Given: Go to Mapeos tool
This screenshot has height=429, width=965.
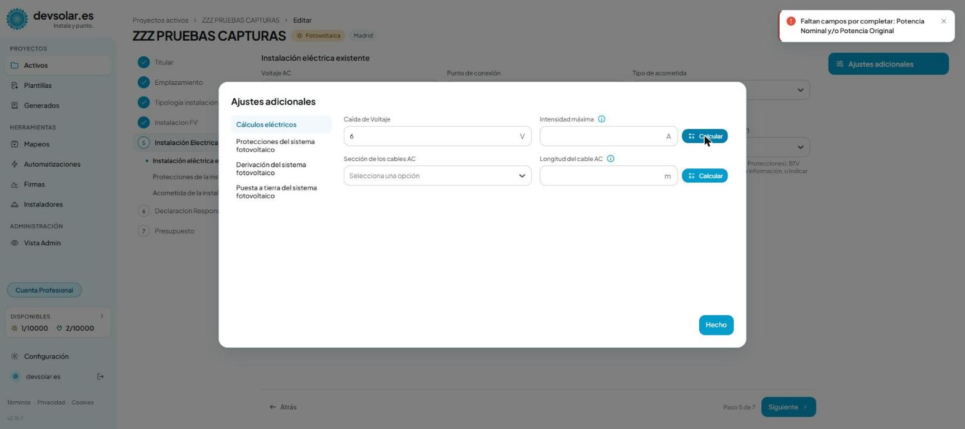Looking at the screenshot, I should pyautogui.click(x=59, y=144).
